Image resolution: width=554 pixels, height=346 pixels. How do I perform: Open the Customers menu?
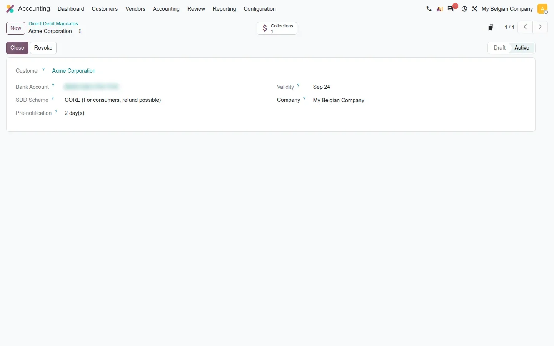105,9
